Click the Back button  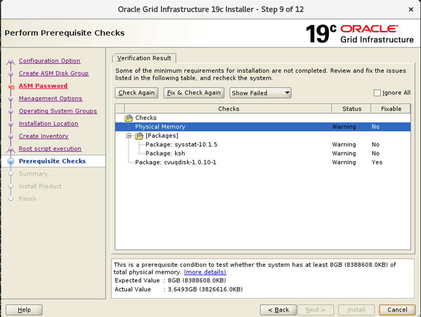coord(278,310)
